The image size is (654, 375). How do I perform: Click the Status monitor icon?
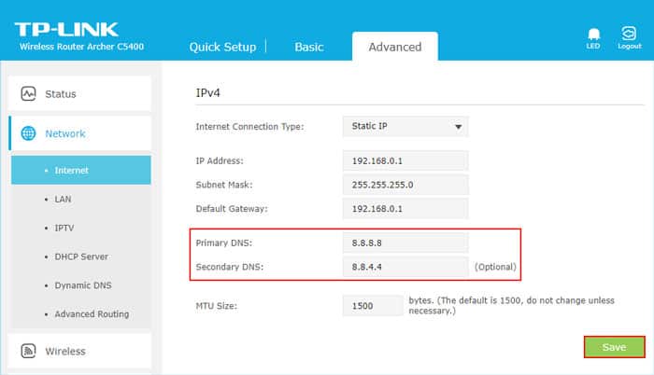[x=28, y=93]
